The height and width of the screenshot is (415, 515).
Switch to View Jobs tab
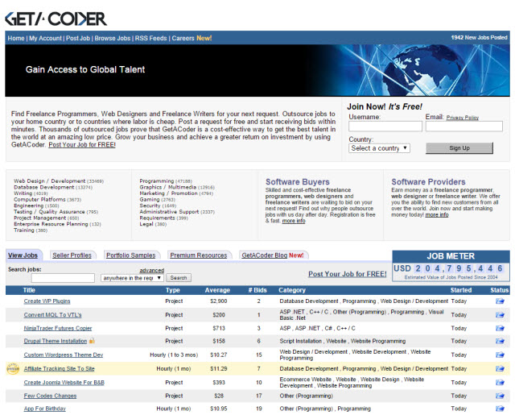click(23, 255)
